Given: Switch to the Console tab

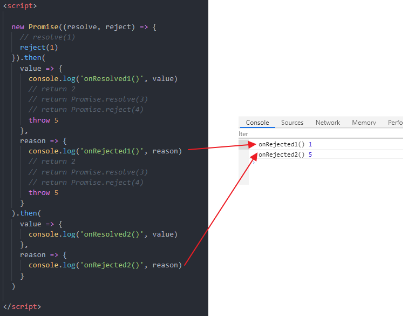Looking at the screenshot, I should (x=257, y=123).
